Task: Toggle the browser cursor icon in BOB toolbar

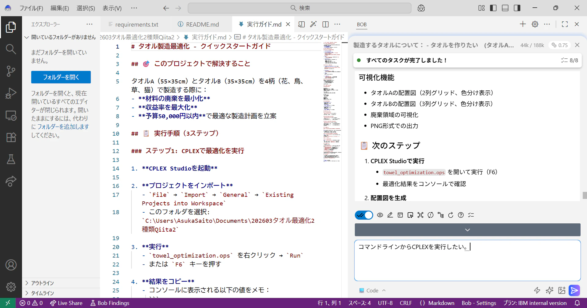Action: point(410,215)
